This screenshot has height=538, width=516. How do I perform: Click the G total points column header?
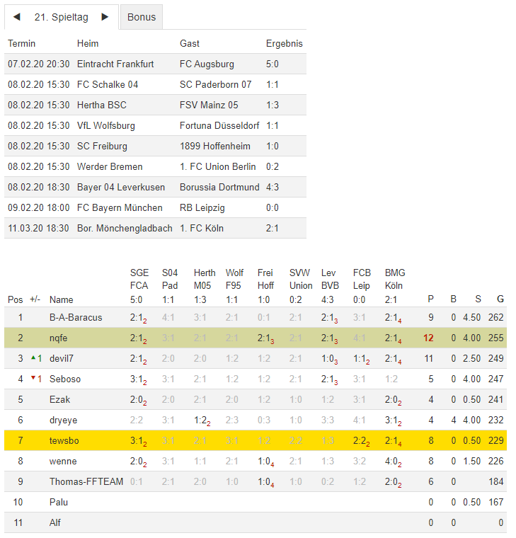[x=500, y=299]
